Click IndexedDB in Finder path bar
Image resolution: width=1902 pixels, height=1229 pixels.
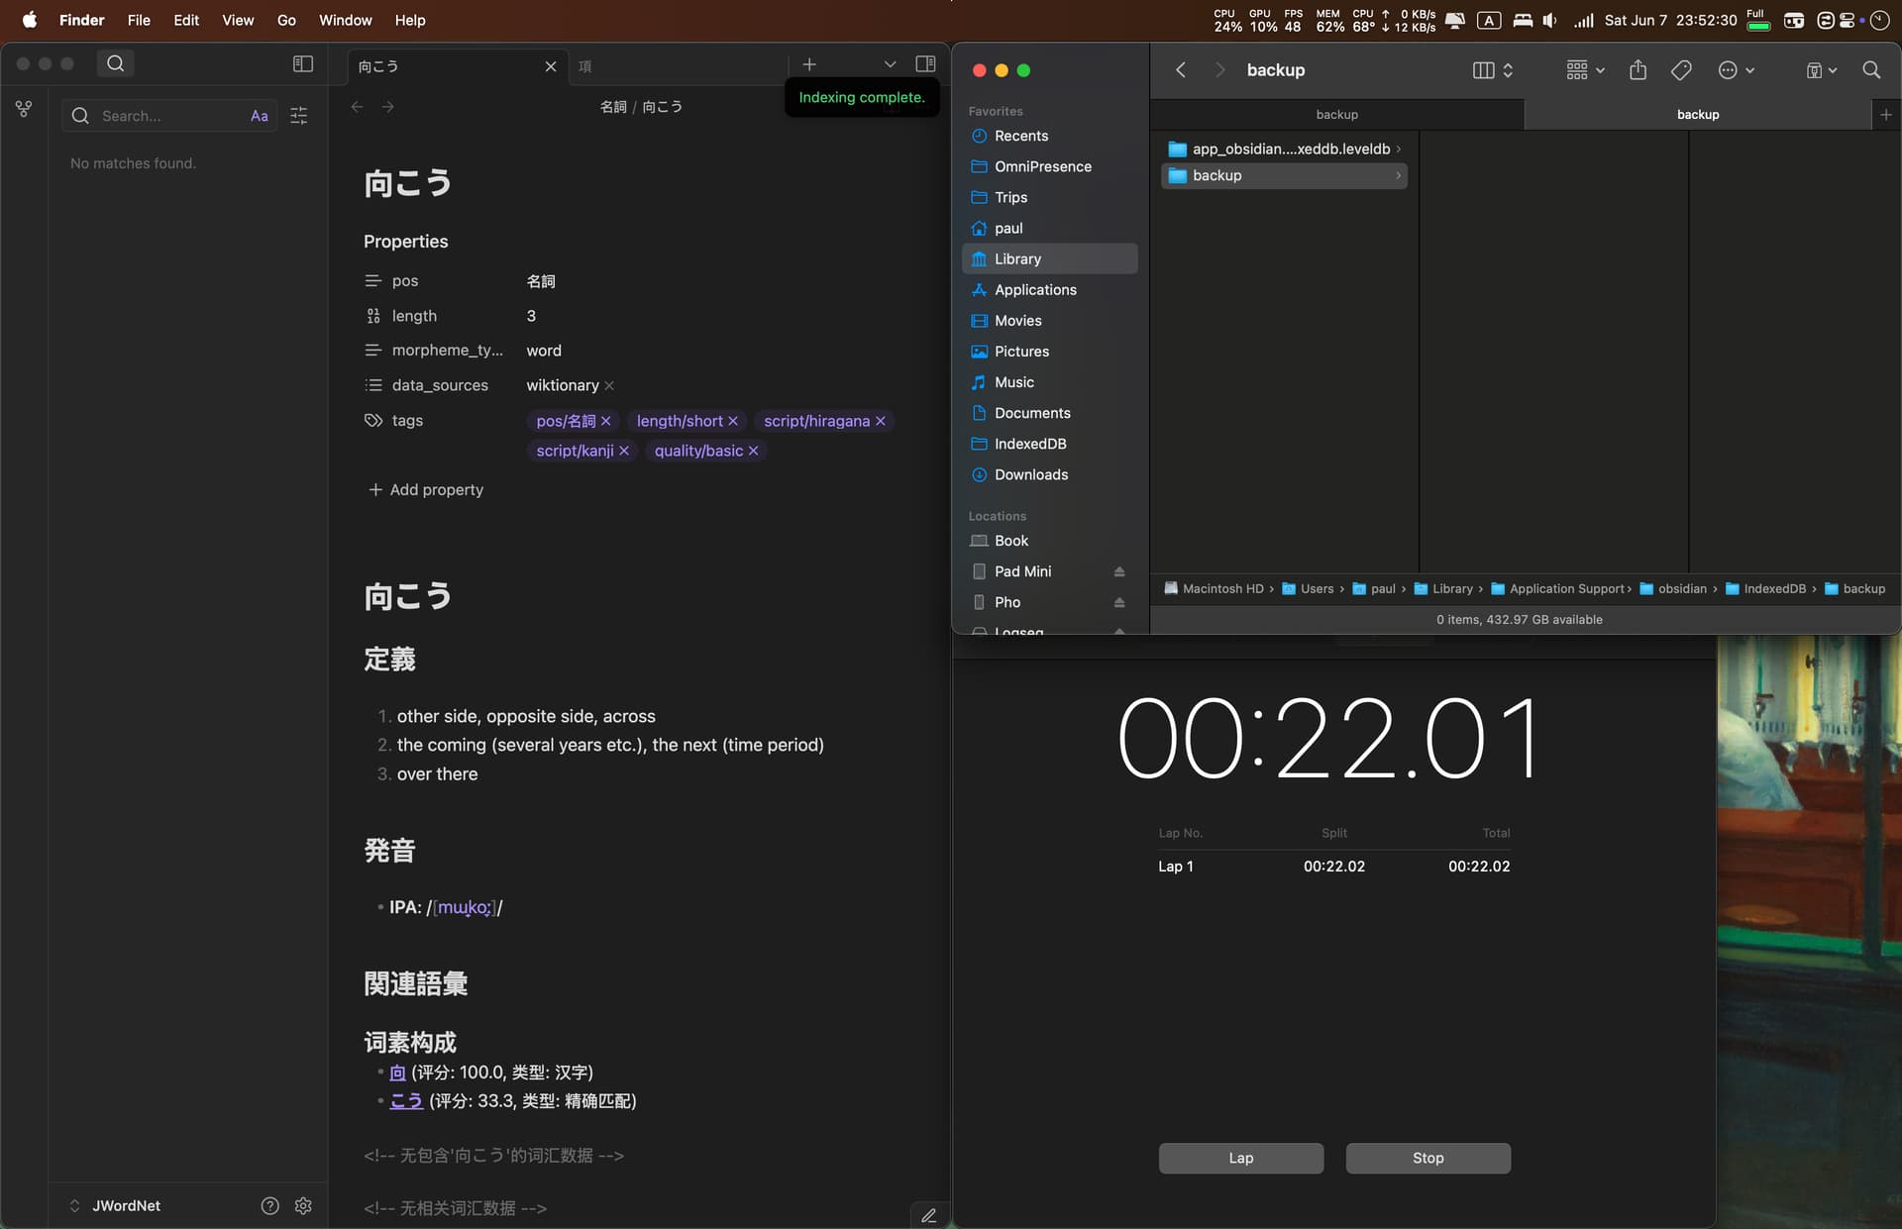(1765, 588)
